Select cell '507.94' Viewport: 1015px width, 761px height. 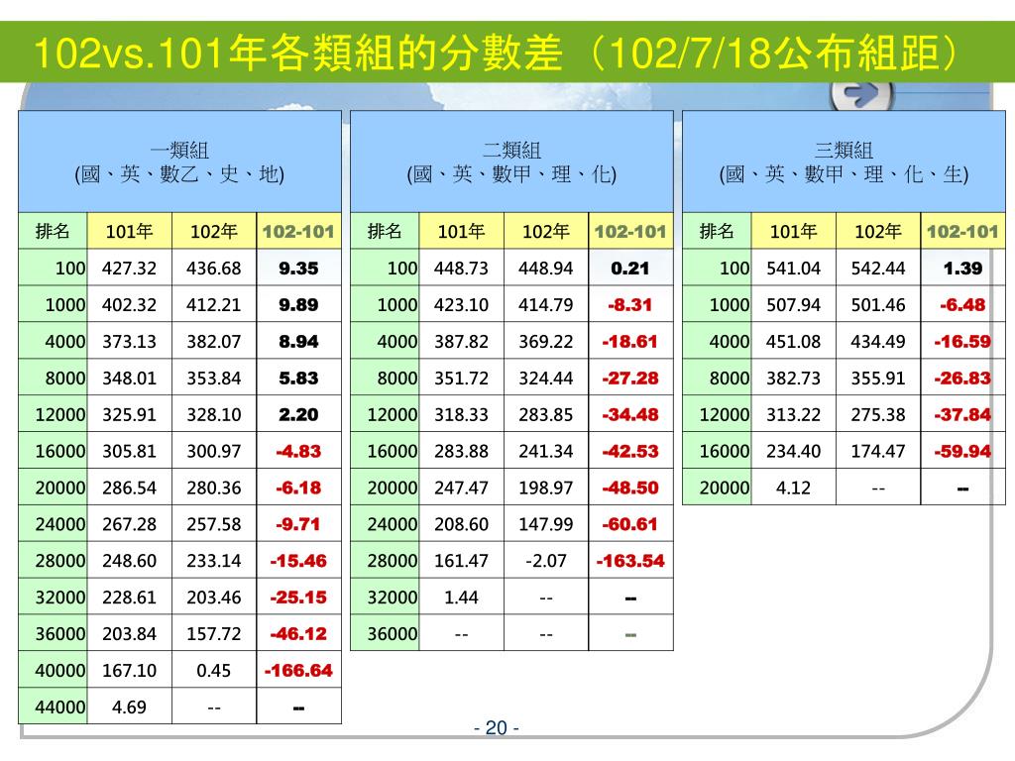point(794,305)
